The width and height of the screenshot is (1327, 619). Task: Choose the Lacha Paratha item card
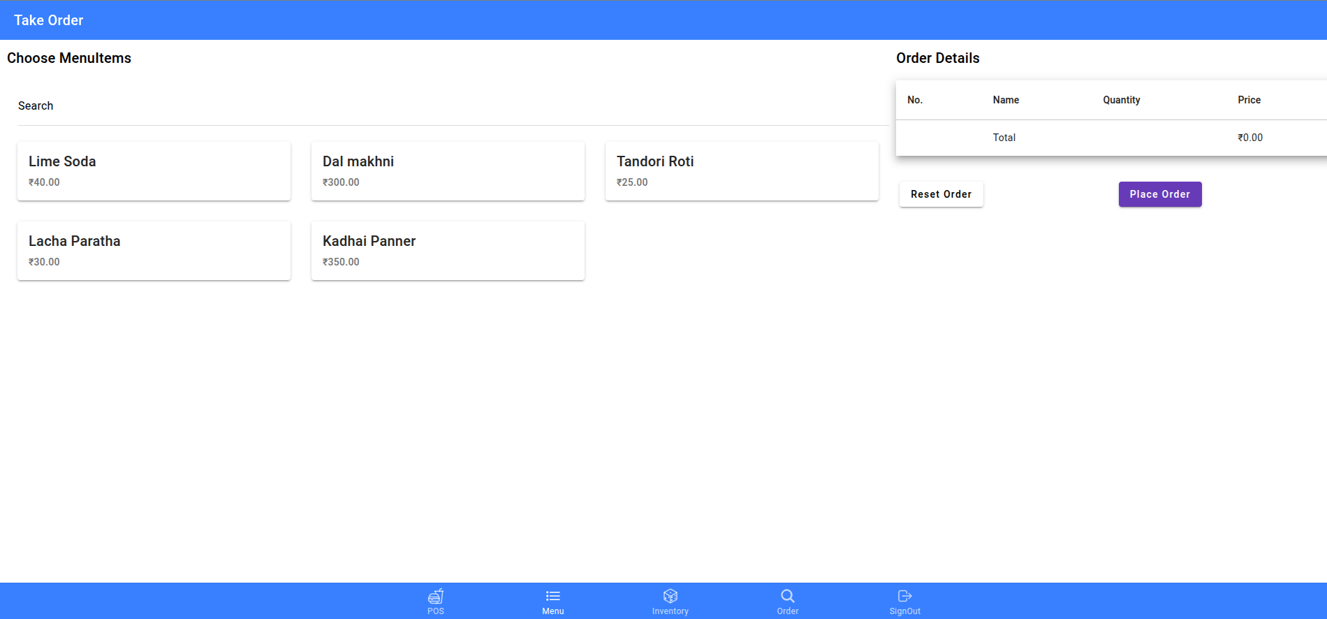pyautogui.click(x=154, y=251)
